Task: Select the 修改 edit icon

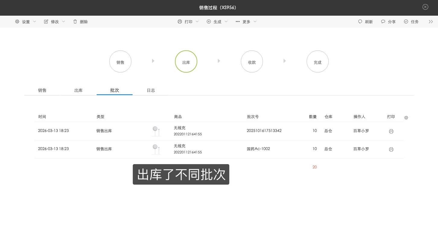Action: pos(46,21)
